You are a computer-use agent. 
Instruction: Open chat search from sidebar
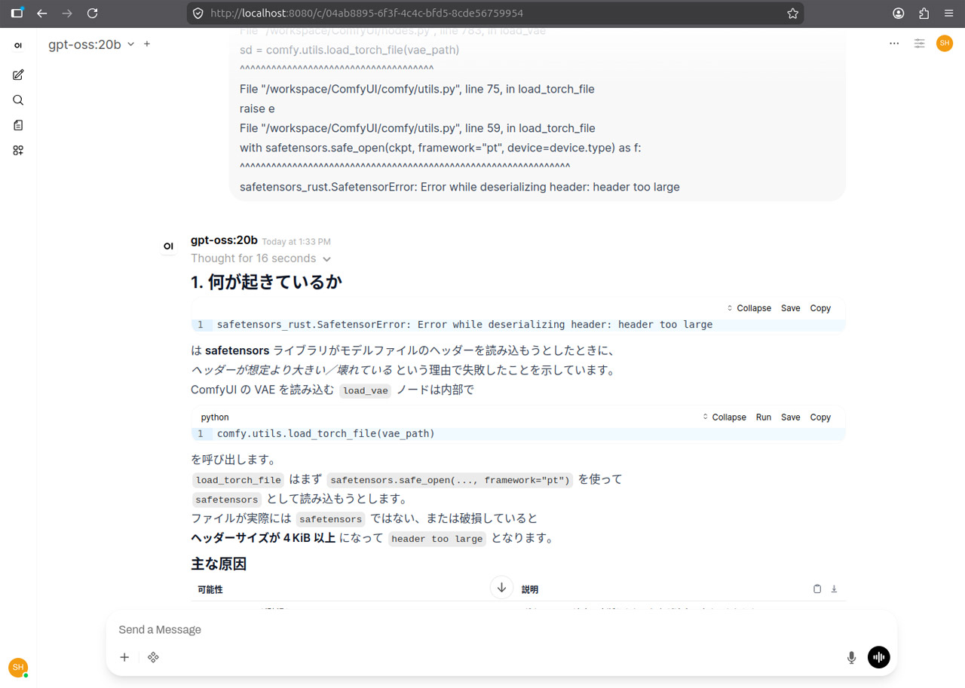(x=18, y=99)
